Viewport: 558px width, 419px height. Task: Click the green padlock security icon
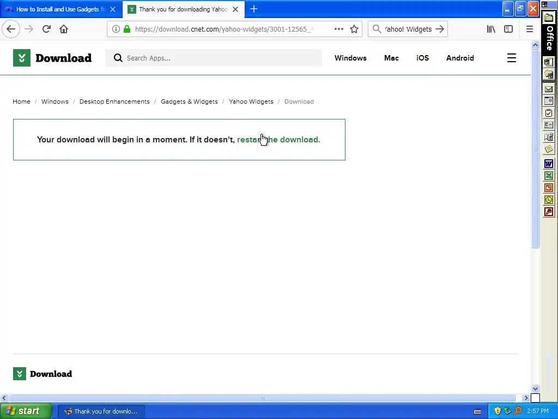[x=126, y=29]
